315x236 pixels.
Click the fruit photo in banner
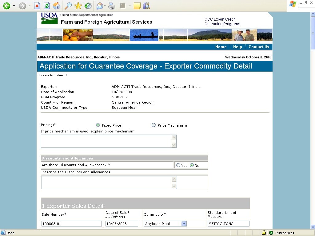tap(78, 35)
